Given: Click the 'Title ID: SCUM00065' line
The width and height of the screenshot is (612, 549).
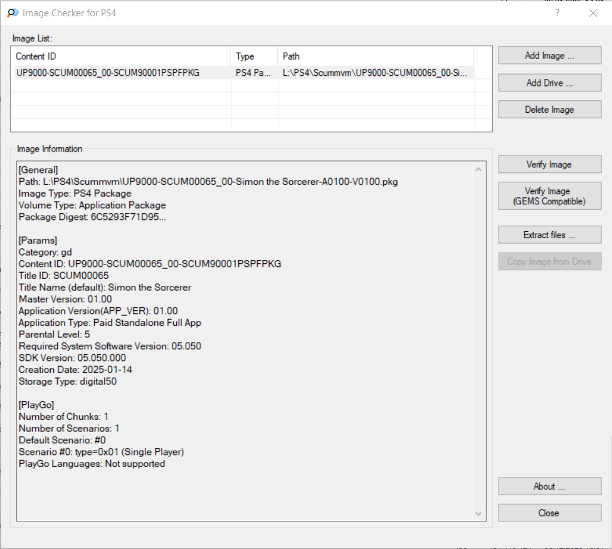Looking at the screenshot, I should [x=63, y=276].
